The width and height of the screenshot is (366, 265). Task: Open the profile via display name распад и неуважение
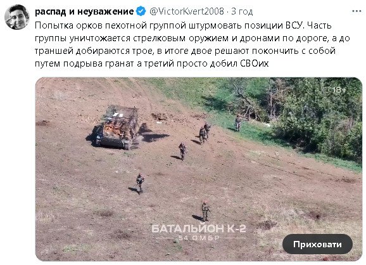[84, 11]
